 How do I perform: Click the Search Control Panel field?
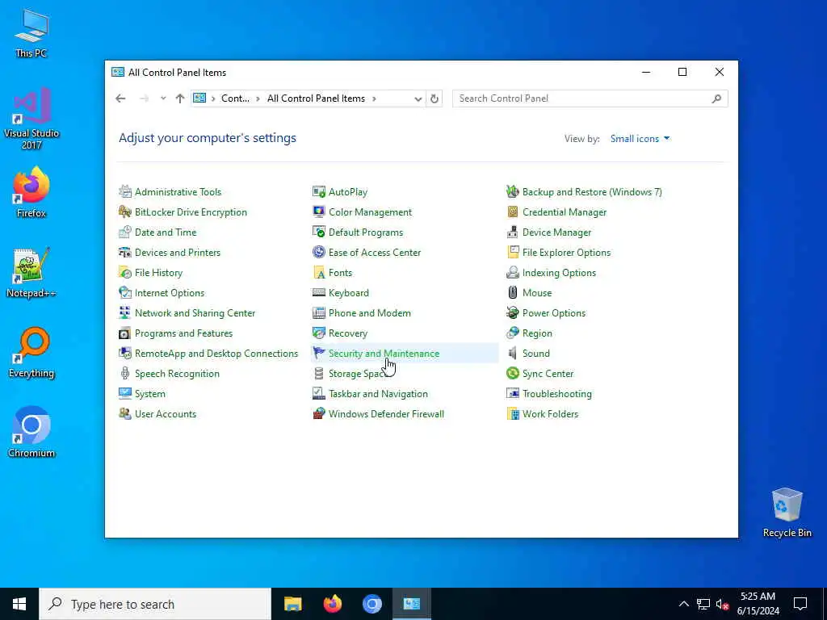click(x=590, y=98)
